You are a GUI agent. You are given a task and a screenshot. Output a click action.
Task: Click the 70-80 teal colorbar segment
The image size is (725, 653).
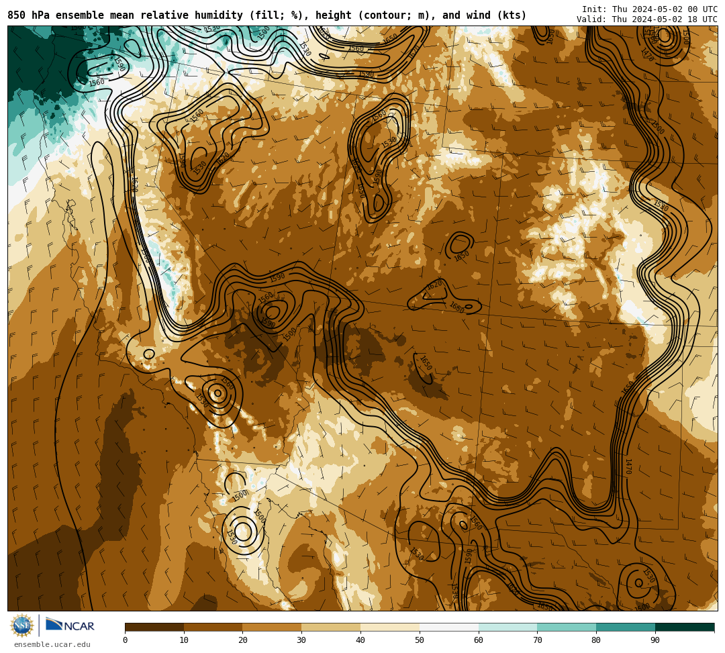click(x=567, y=627)
